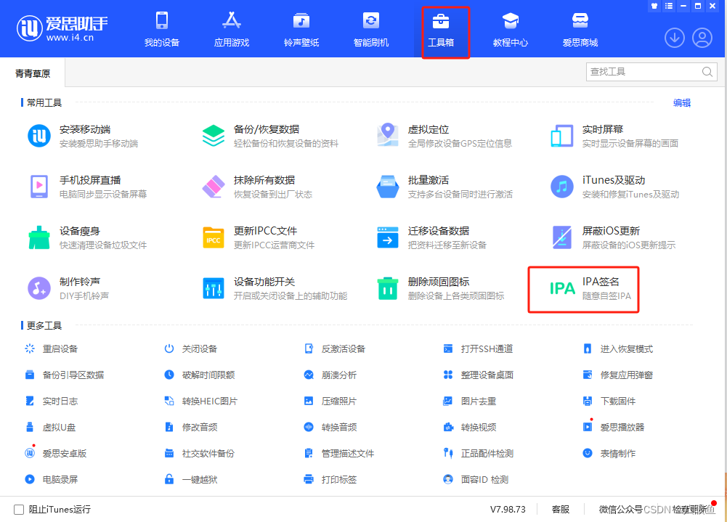Click the 查找工具 search field
727x522 pixels.
(651, 72)
